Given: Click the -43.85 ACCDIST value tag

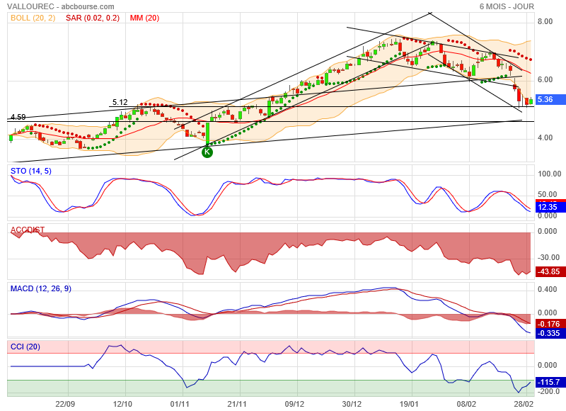Looking at the screenshot, I should click(549, 271).
